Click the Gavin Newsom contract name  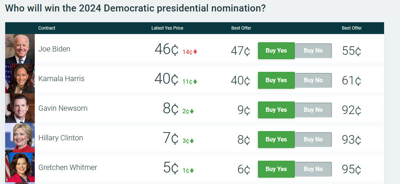coord(63,108)
